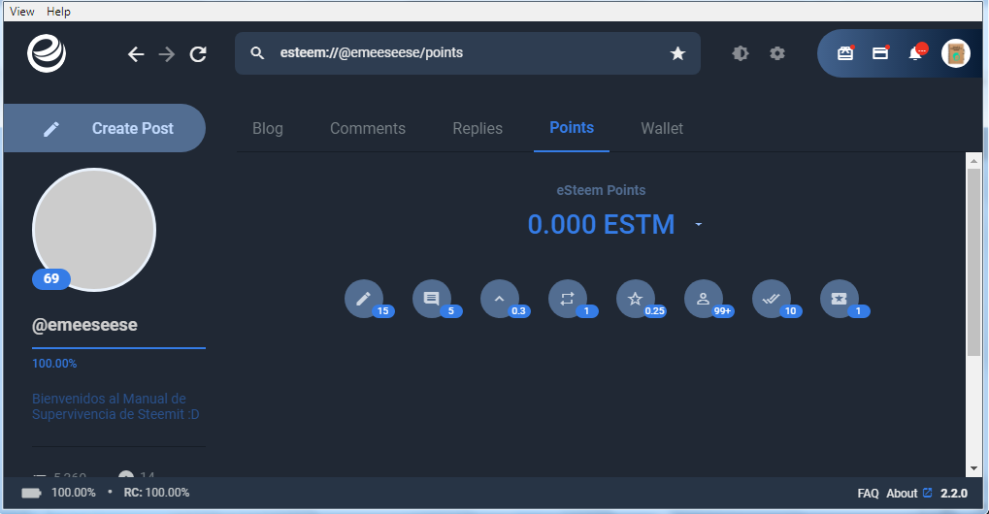Click the scrollbar down arrow

click(973, 468)
